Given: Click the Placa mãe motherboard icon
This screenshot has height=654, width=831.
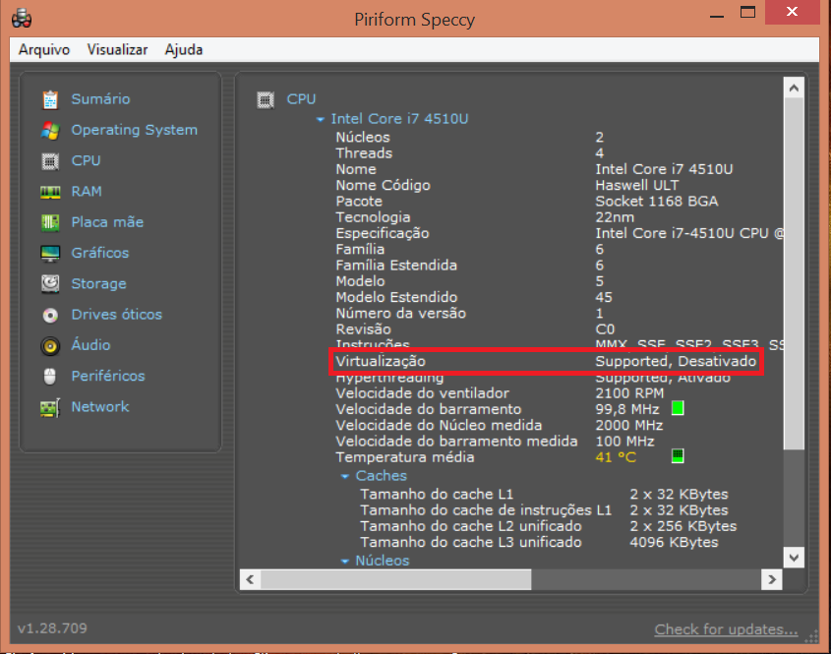Looking at the screenshot, I should point(50,222).
